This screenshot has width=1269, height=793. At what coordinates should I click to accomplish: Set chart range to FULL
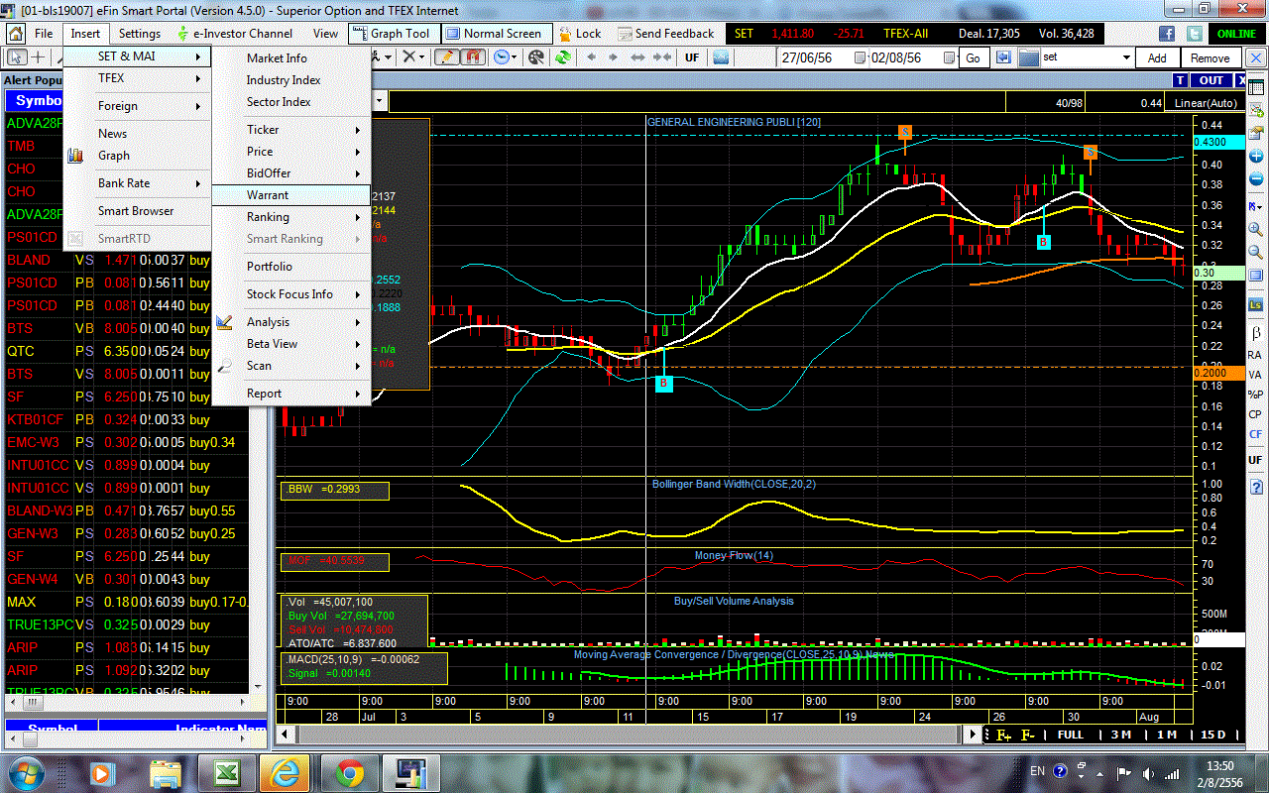tap(1071, 735)
